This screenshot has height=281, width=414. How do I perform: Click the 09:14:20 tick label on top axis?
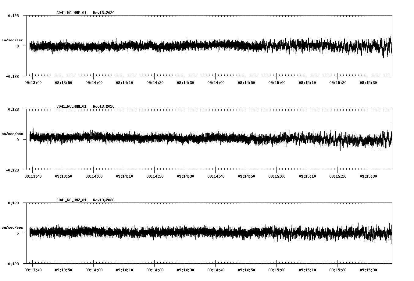155,82
